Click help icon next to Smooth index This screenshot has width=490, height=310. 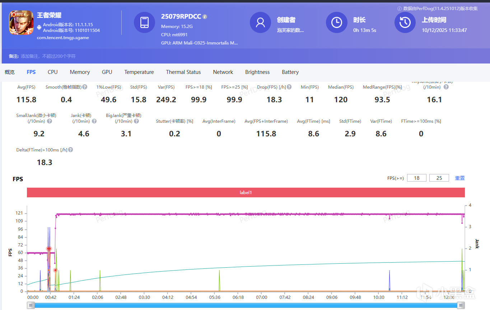pyautogui.click(x=85, y=87)
